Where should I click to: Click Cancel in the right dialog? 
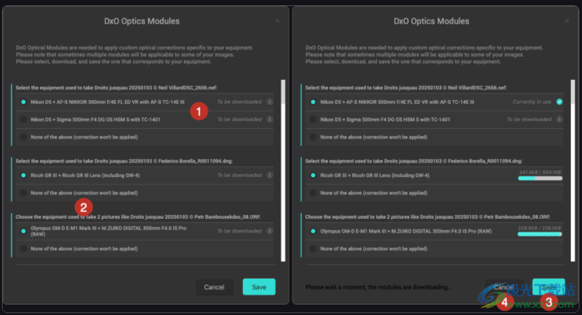click(x=504, y=287)
